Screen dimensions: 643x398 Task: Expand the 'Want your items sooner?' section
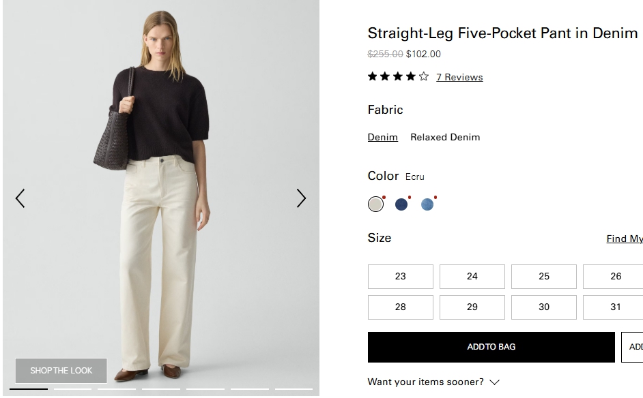pos(433,382)
